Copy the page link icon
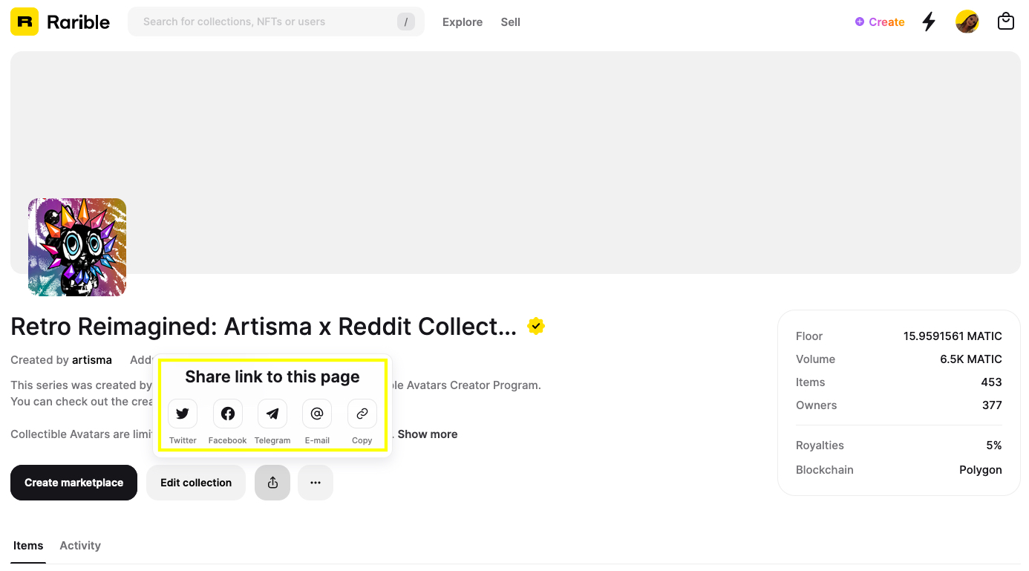Image resolution: width=1029 pixels, height=571 pixels. pos(362,414)
